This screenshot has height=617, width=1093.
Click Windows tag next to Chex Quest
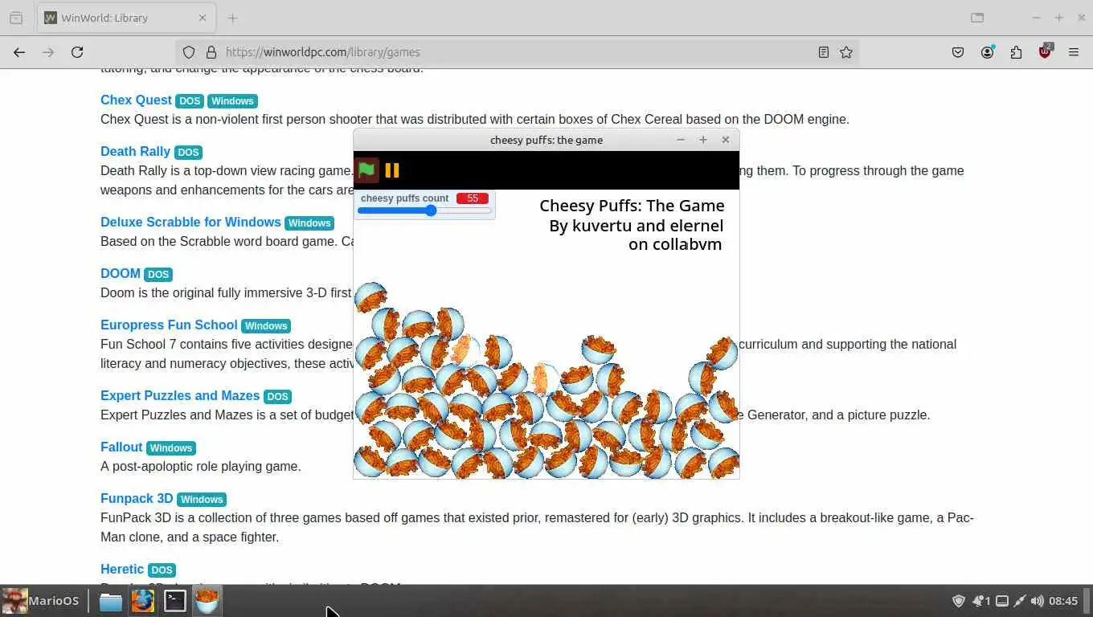tap(232, 101)
